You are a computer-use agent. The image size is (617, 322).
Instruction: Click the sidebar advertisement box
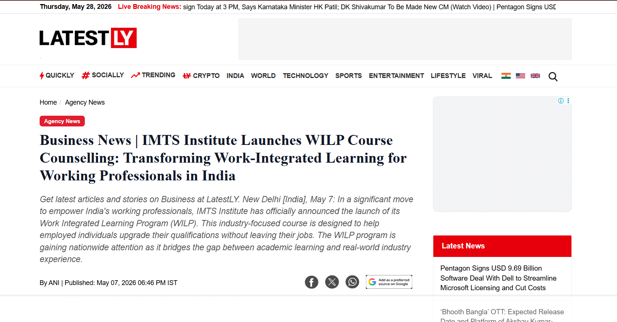point(502,154)
